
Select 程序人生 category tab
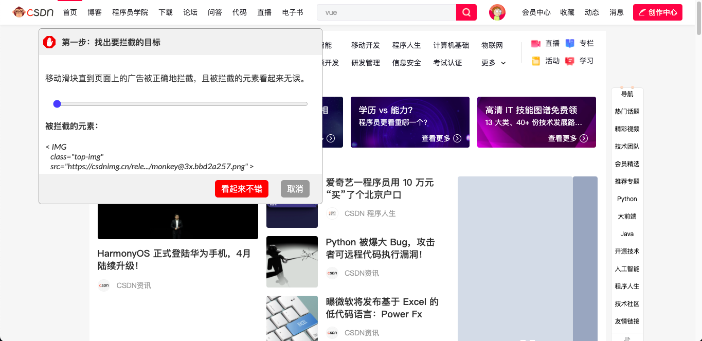tap(407, 45)
